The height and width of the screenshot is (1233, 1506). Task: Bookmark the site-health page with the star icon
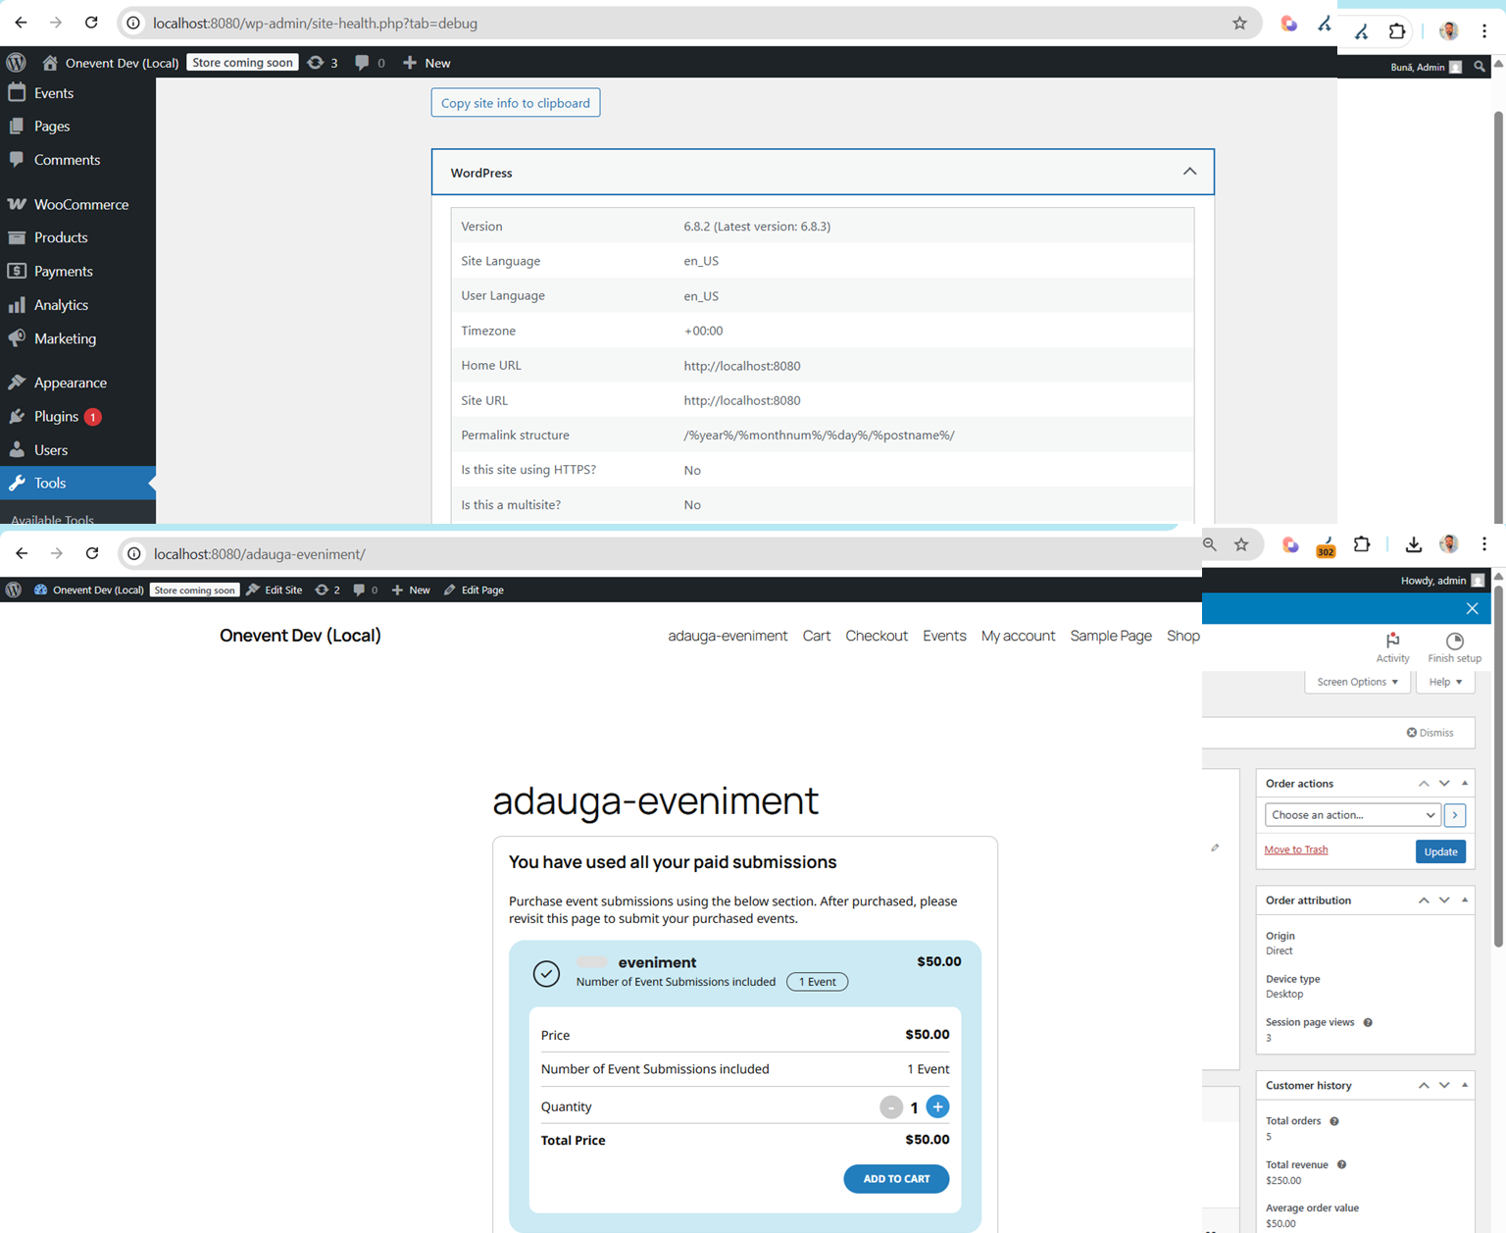[1239, 23]
